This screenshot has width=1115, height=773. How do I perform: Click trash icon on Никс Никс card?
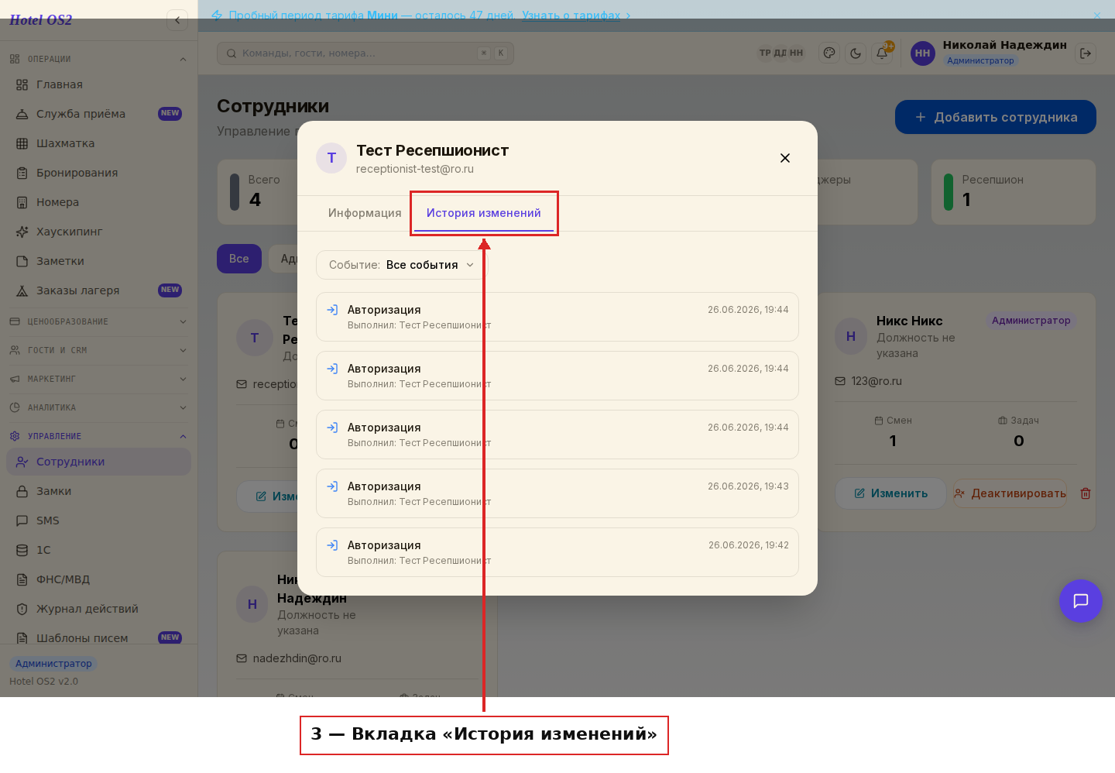coord(1086,493)
